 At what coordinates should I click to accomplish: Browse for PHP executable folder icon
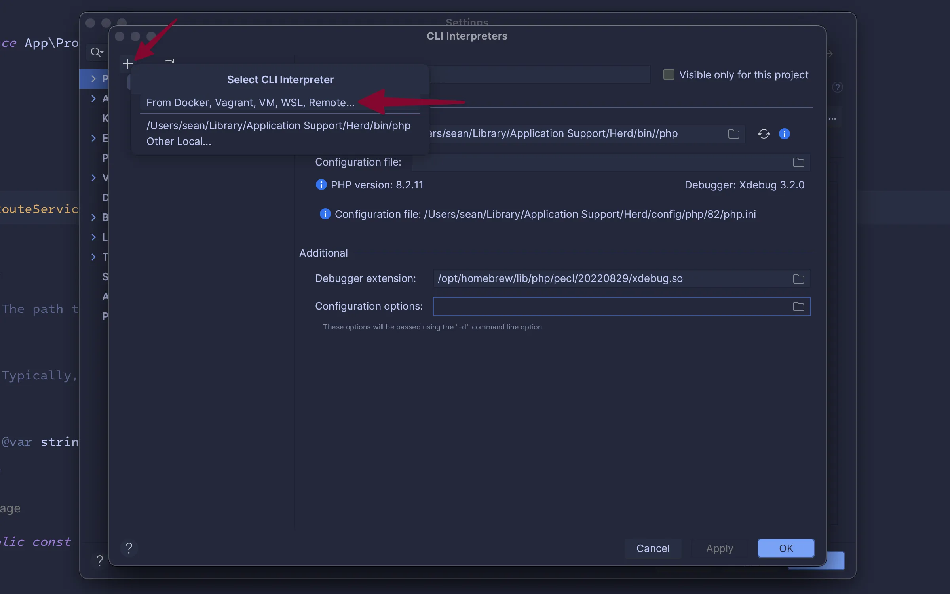[x=733, y=134]
